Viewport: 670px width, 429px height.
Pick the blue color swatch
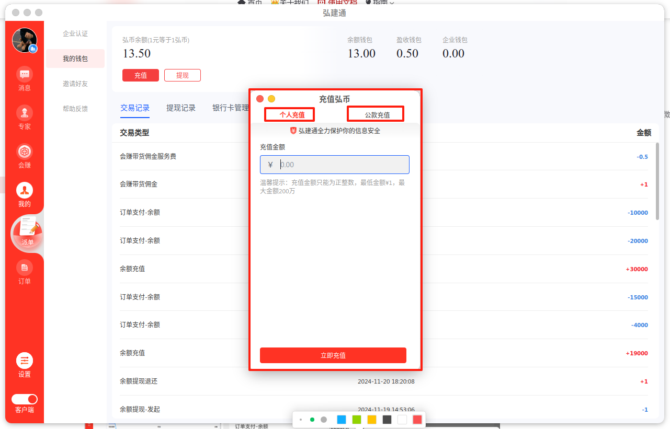342,420
